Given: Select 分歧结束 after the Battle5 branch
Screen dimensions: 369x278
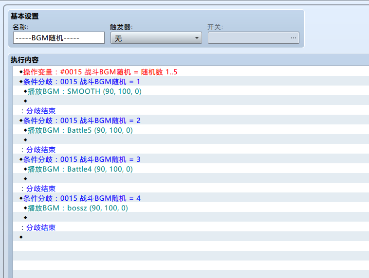Looking at the screenshot, I should tap(191, 150).
